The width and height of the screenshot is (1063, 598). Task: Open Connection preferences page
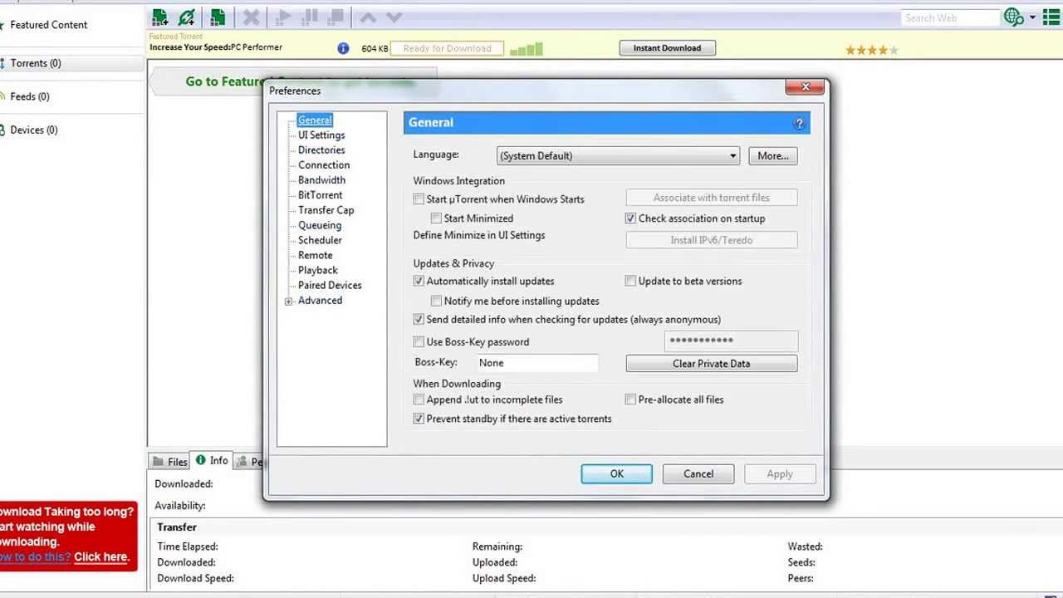pos(324,165)
